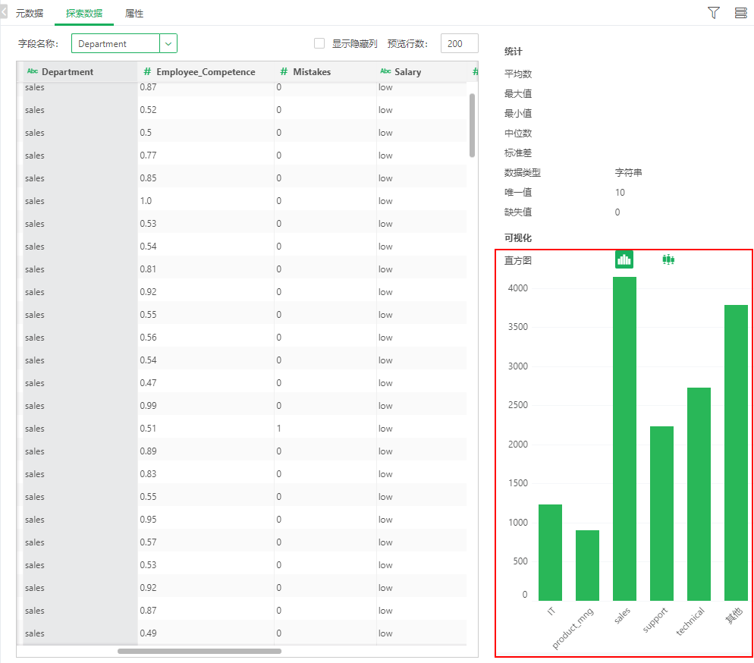Click the Department column header
Screen dimensions: 754x663
[67, 71]
